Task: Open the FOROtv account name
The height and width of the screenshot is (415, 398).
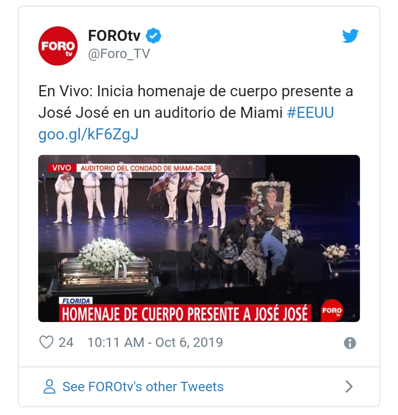Action: (114, 35)
